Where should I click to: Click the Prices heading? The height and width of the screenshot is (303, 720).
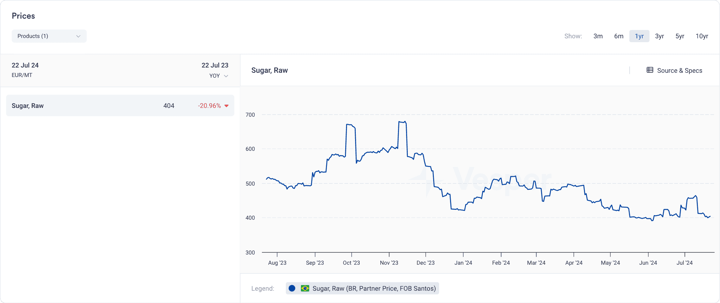[23, 16]
